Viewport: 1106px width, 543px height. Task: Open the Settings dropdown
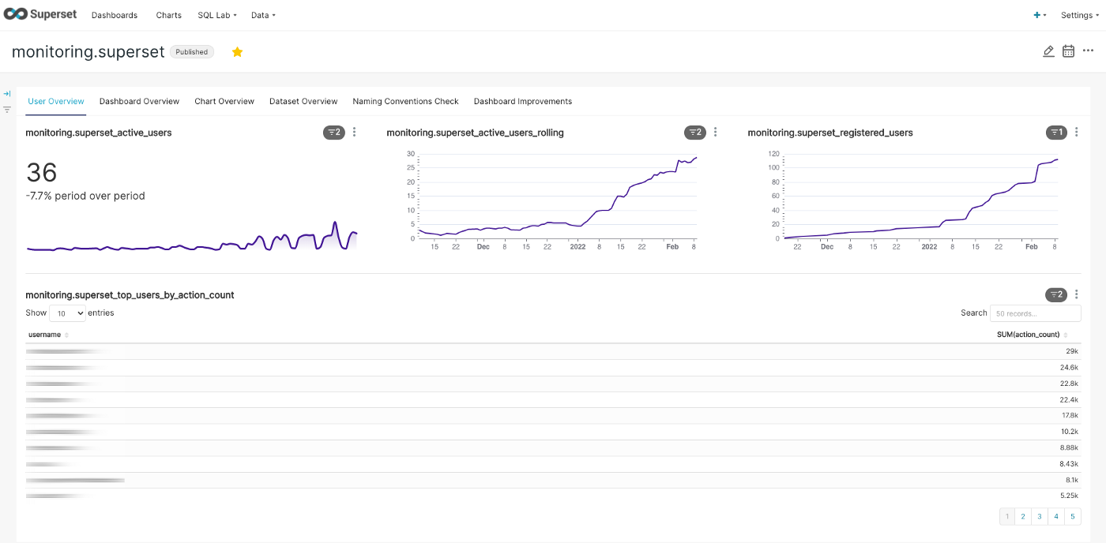1079,15
